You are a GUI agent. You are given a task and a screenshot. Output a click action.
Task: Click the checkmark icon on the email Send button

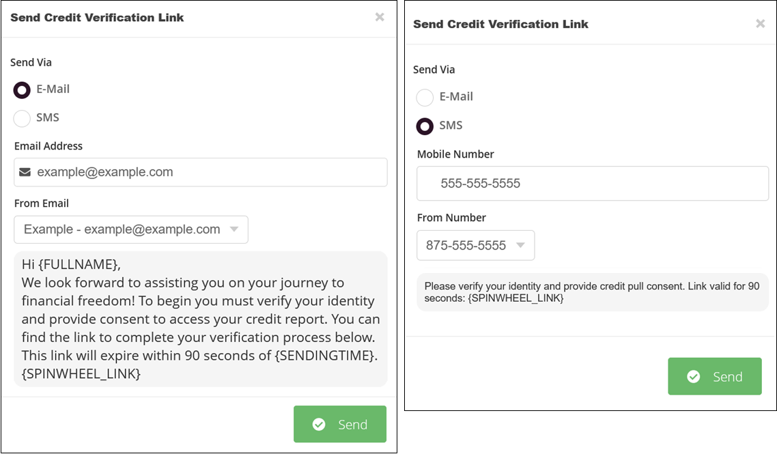click(320, 424)
